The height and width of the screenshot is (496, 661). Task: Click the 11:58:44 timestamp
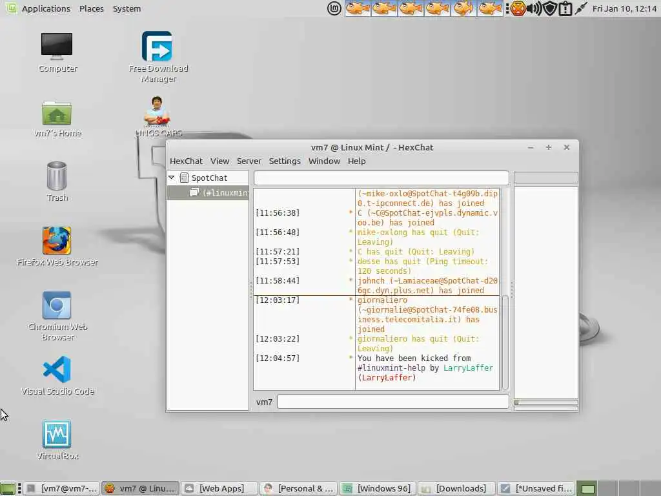[278, 280]
